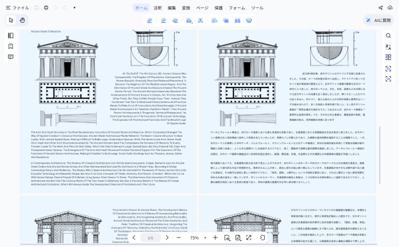
Task: Select the eraser tool
Action: [175, 21]
